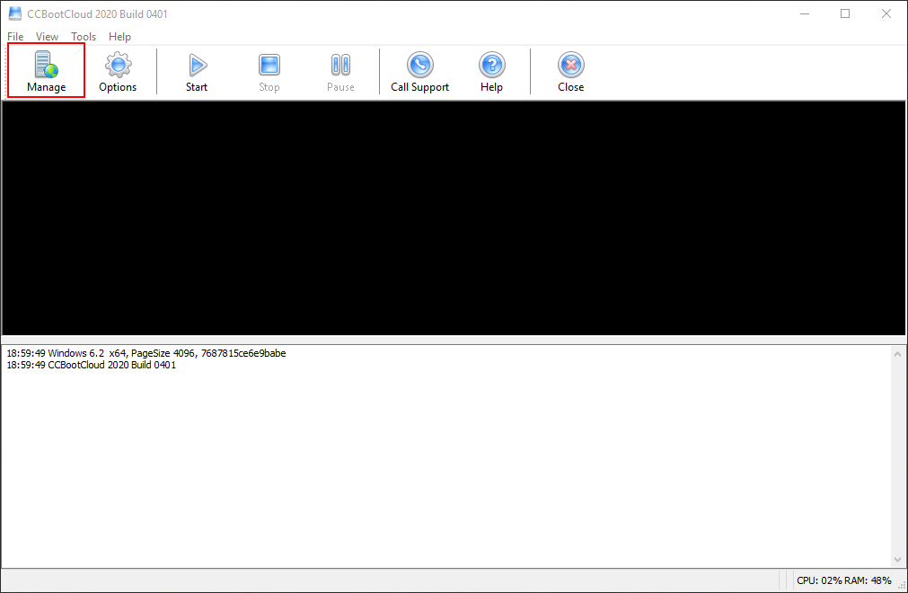
Task: Open the Manage panel
Action: tap(45, 71)
